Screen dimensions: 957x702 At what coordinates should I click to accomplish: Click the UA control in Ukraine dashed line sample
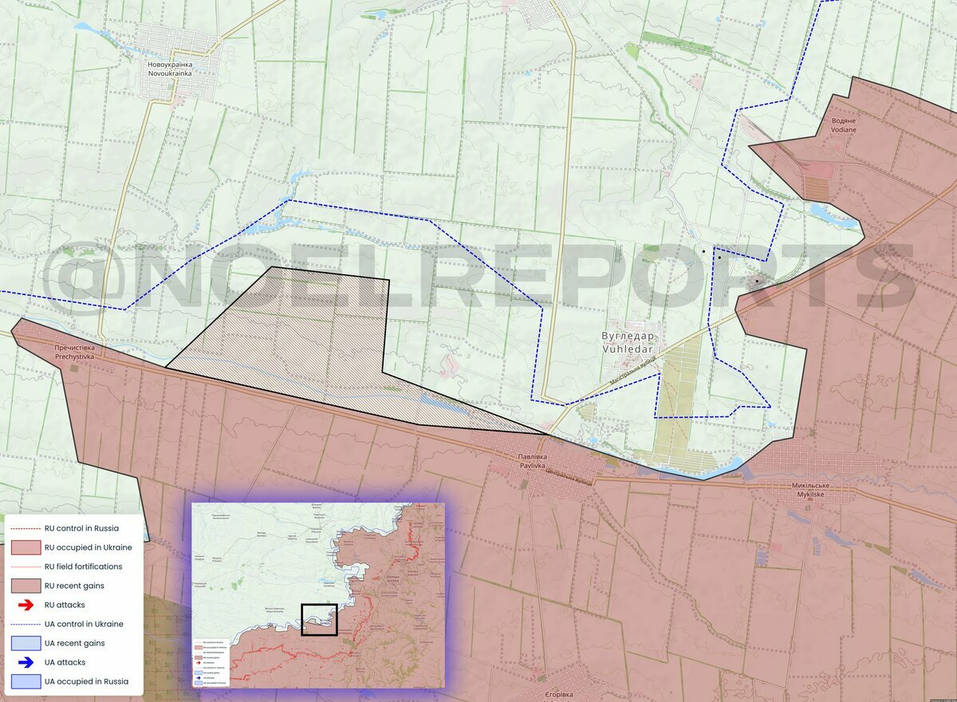click(26, 624)
